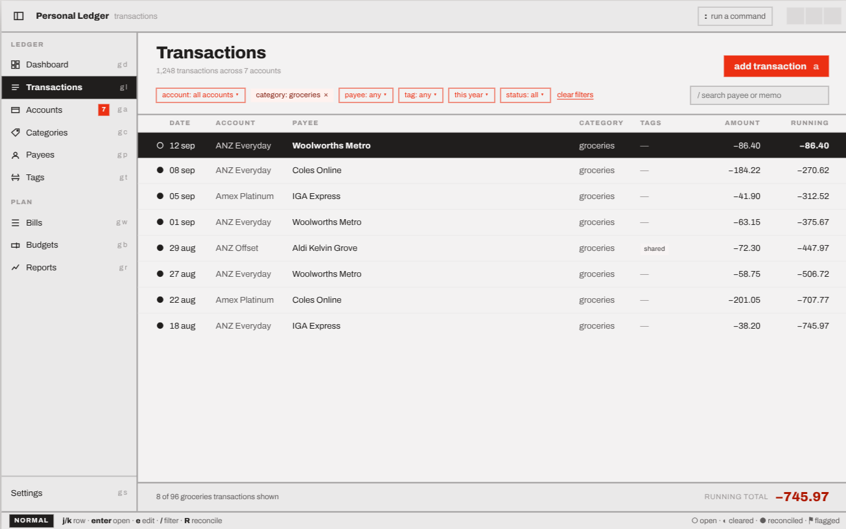
Task: Open the tag: any filter dropdown
Action: click(421, 95)
